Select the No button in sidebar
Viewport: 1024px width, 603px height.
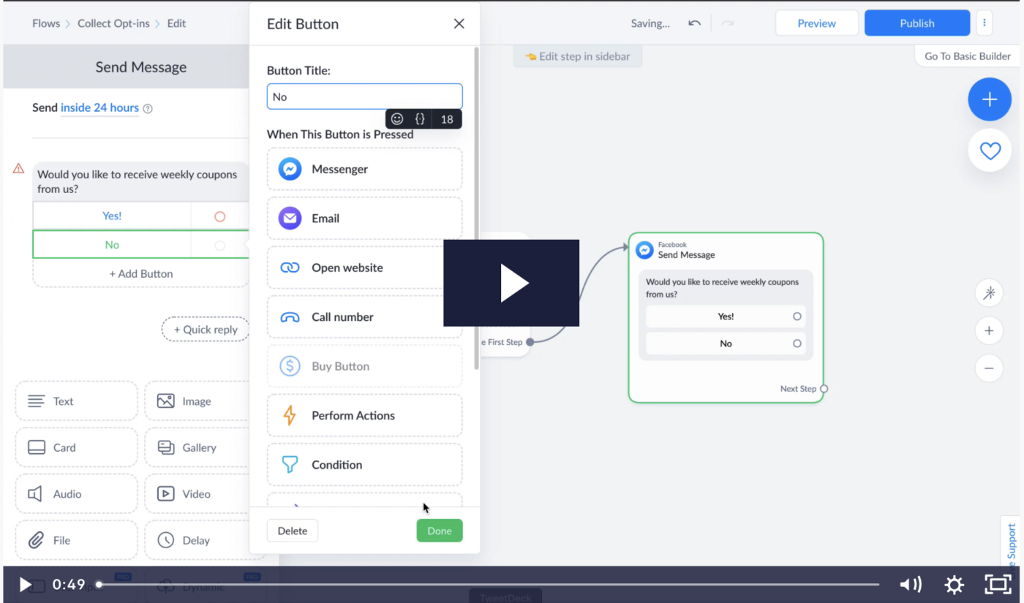112,246
